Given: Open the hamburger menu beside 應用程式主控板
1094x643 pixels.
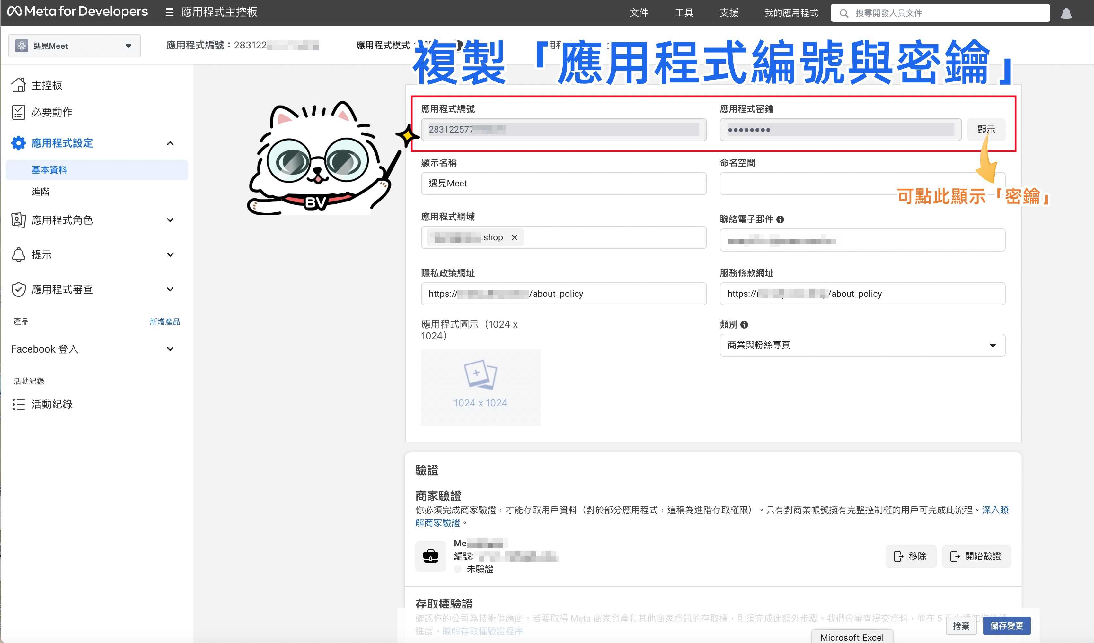Looking at the screenshot, I should (x=169, y=13).
